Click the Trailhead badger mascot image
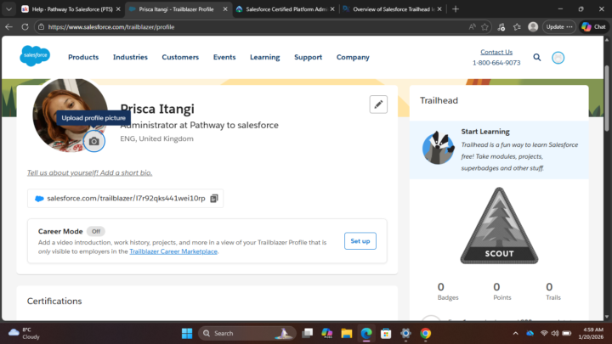Screen dimensions: 612x344 438,148
